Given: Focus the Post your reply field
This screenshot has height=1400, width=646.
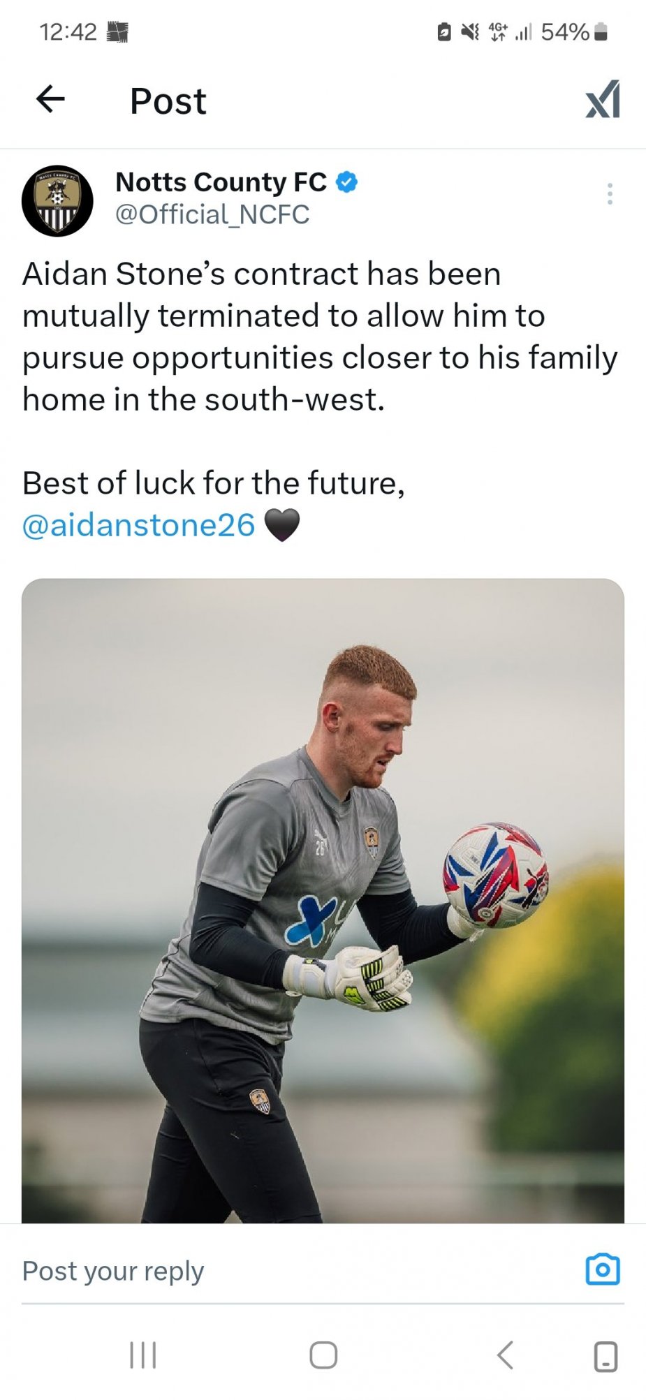Looking at the screenshot, I should pyautogui.click(x=279, y=1271).
